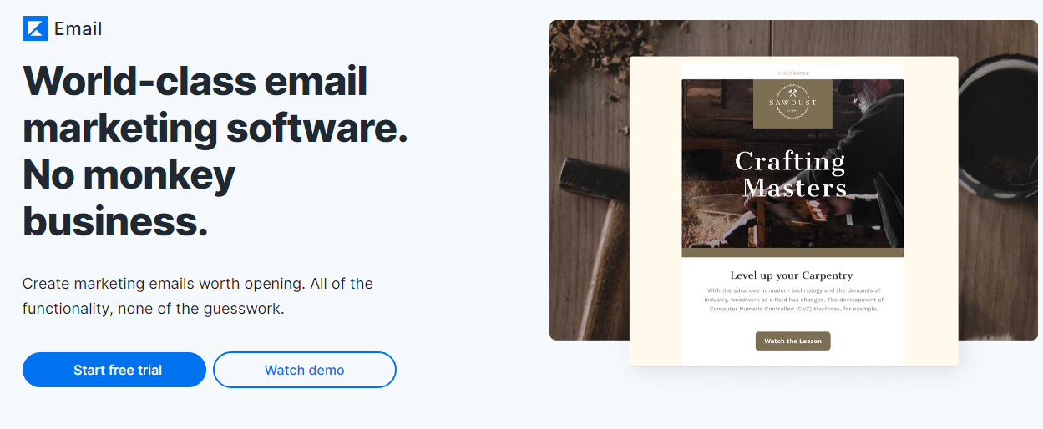Open the view in browser link

(793, 73)
